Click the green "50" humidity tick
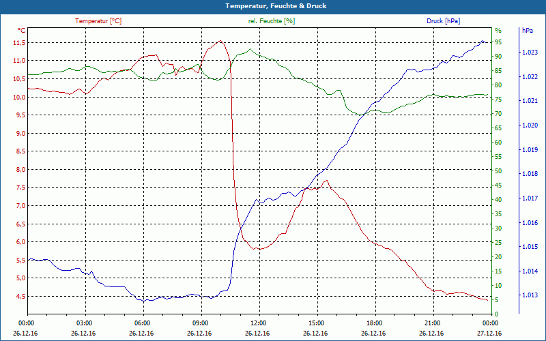The width and height of the screenshot is (546, 341). pyautogui.click(x=498, y=171)
